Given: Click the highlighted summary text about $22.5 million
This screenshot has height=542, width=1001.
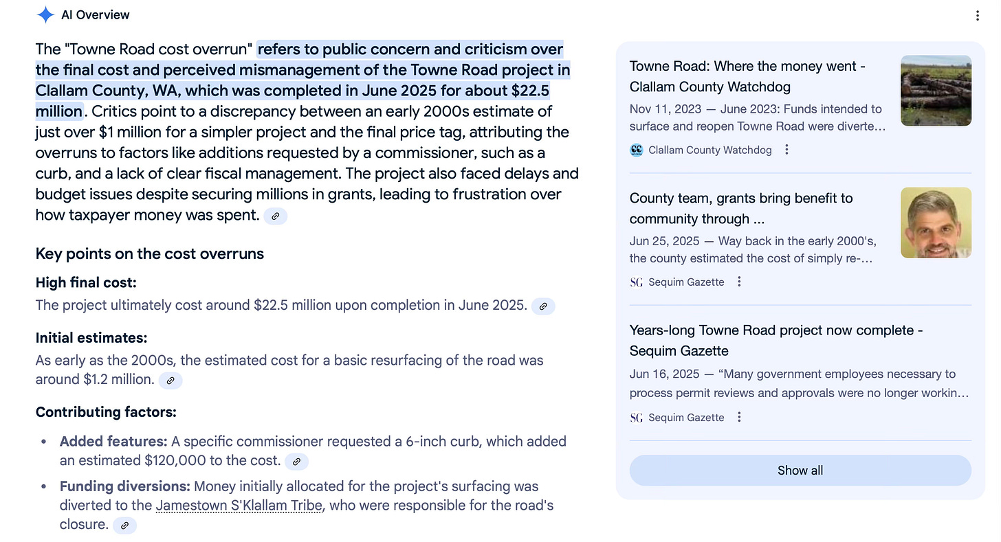Looking at the screenshot, I should pos(302,80).
